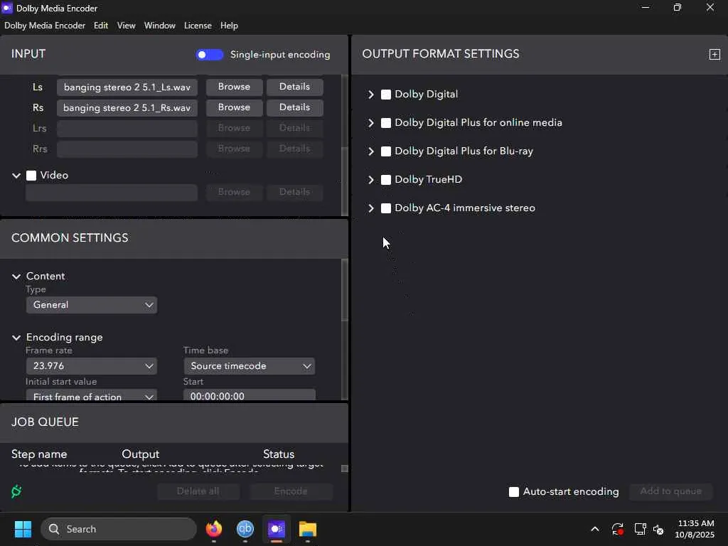Click the green plug status icon
This screenshot has width=728, height=546.
16,491
